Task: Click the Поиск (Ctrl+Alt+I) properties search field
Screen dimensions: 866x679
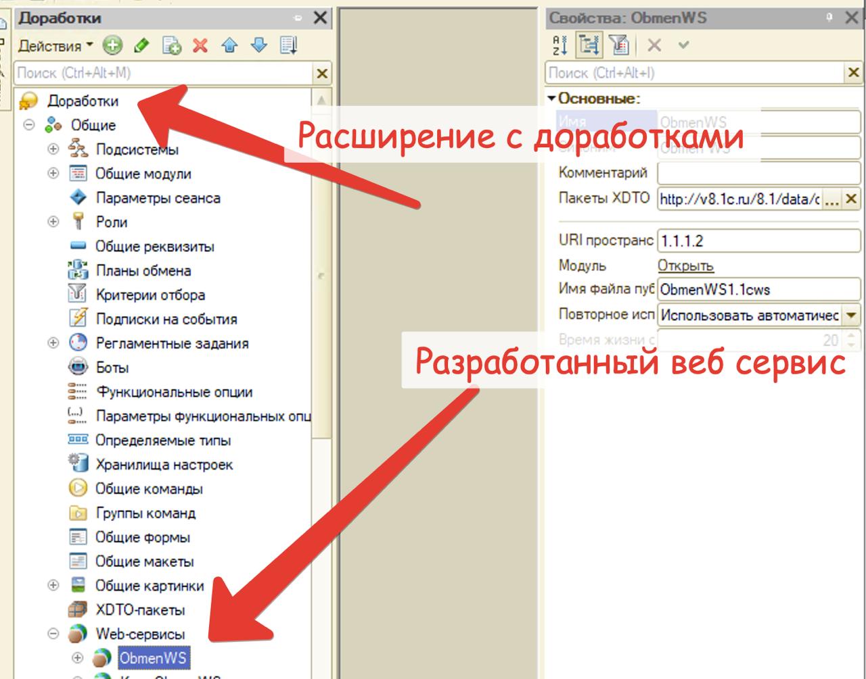Action: 695,72
